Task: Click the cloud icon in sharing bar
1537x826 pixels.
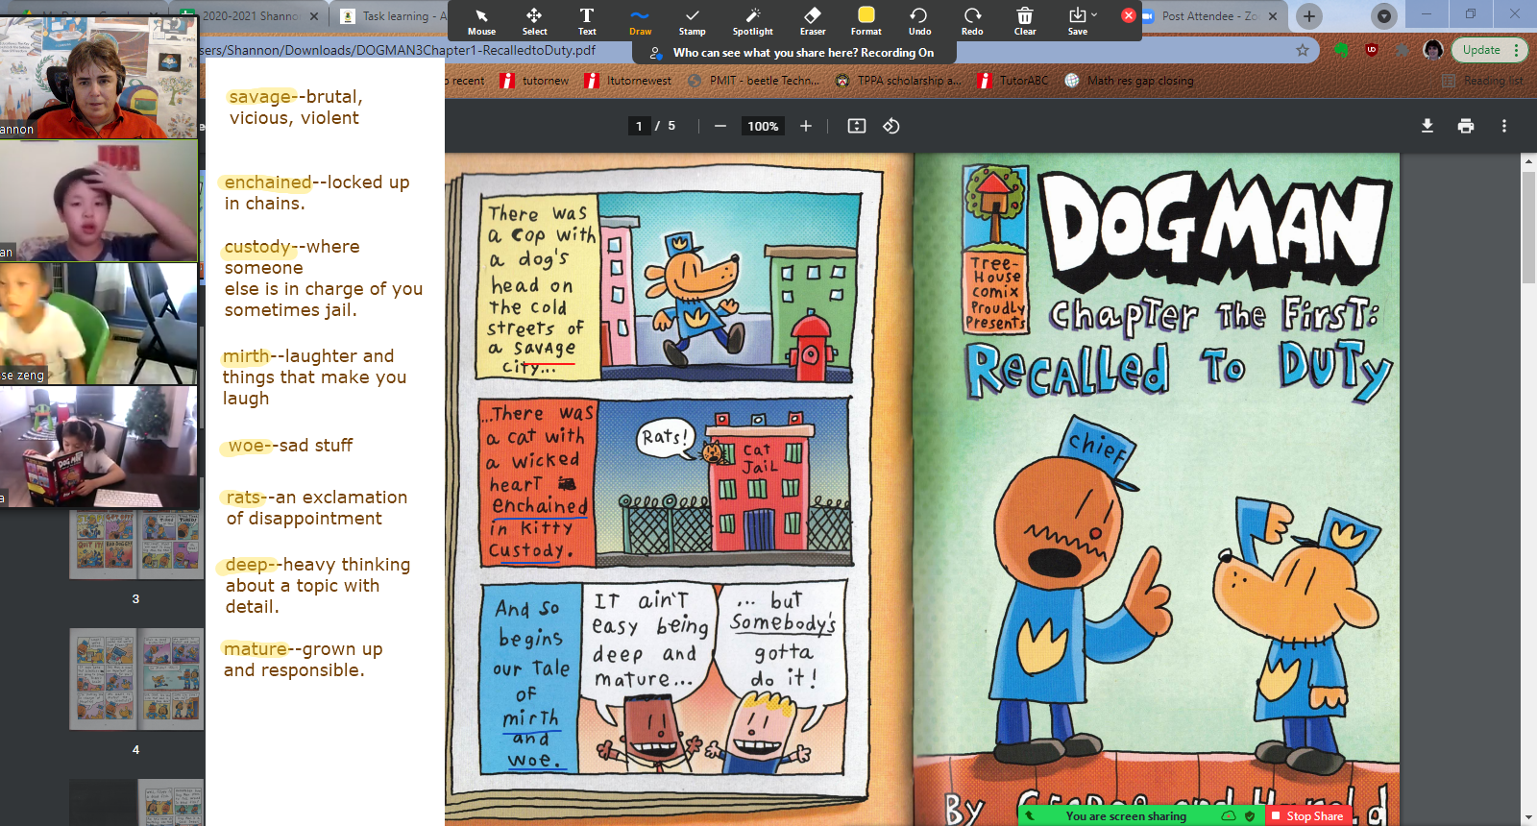Action: click(1229, 816)
